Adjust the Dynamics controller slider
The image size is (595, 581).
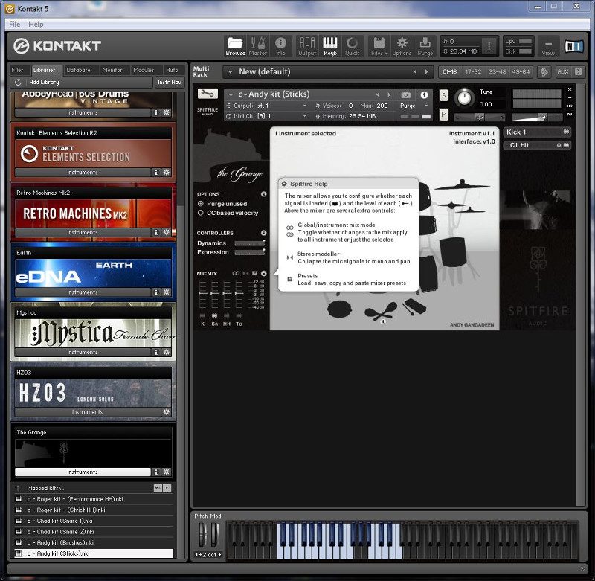coord(249,243)
